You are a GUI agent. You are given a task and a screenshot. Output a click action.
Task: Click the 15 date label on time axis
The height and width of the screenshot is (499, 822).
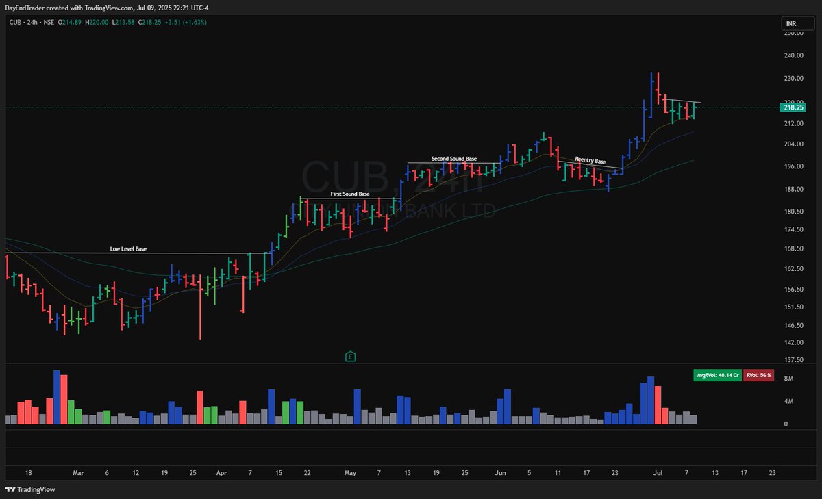pos(279,473)
